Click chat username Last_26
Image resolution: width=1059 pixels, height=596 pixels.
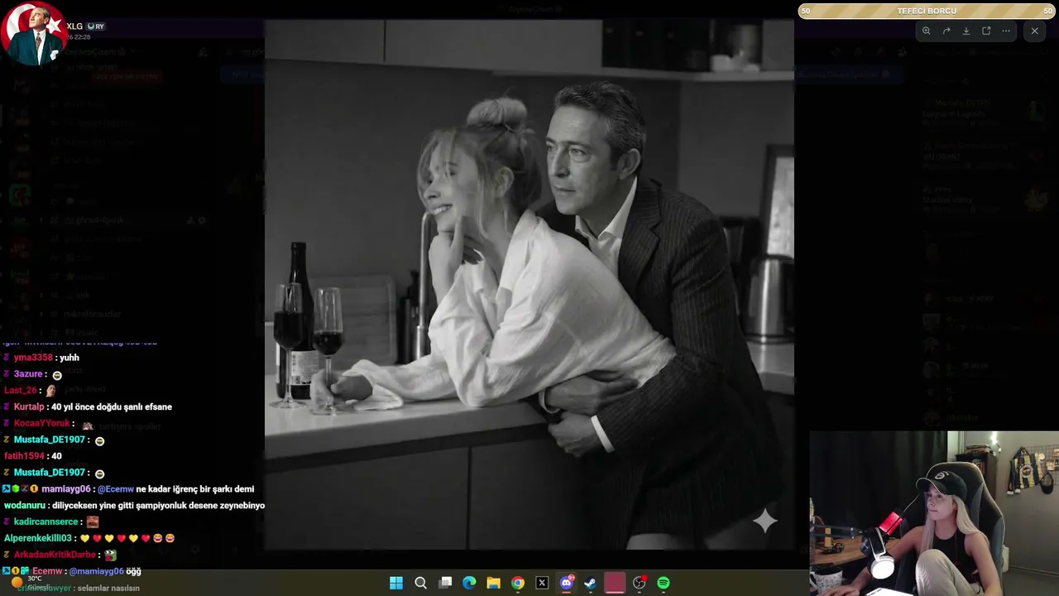coord(21,391)
